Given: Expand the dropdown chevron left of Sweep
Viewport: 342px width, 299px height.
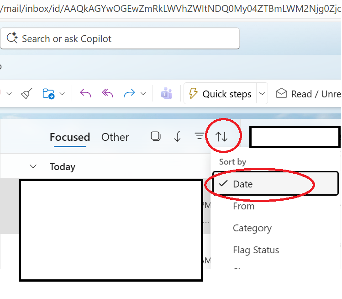Looking at the screenshot, I should click(x=9, y=94).
